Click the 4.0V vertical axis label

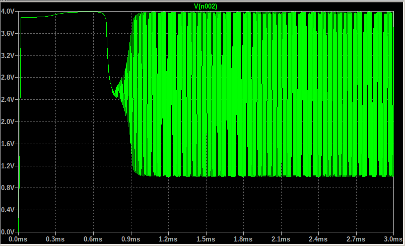point(8,12)
